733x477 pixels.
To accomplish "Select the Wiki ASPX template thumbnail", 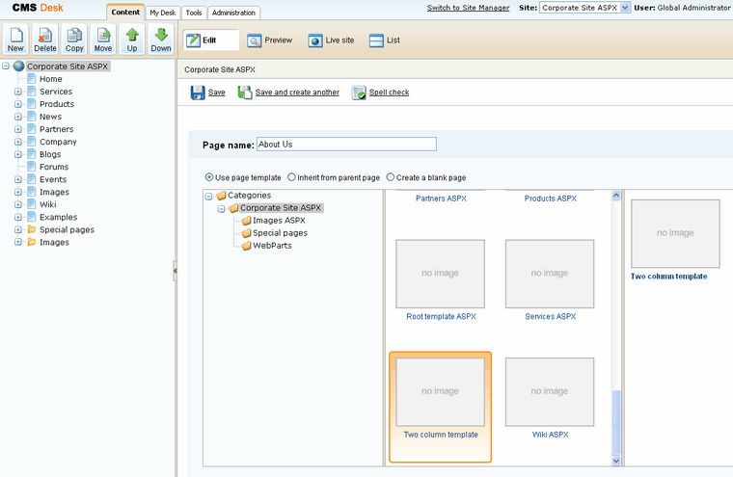I will click(x=550, y=392).
